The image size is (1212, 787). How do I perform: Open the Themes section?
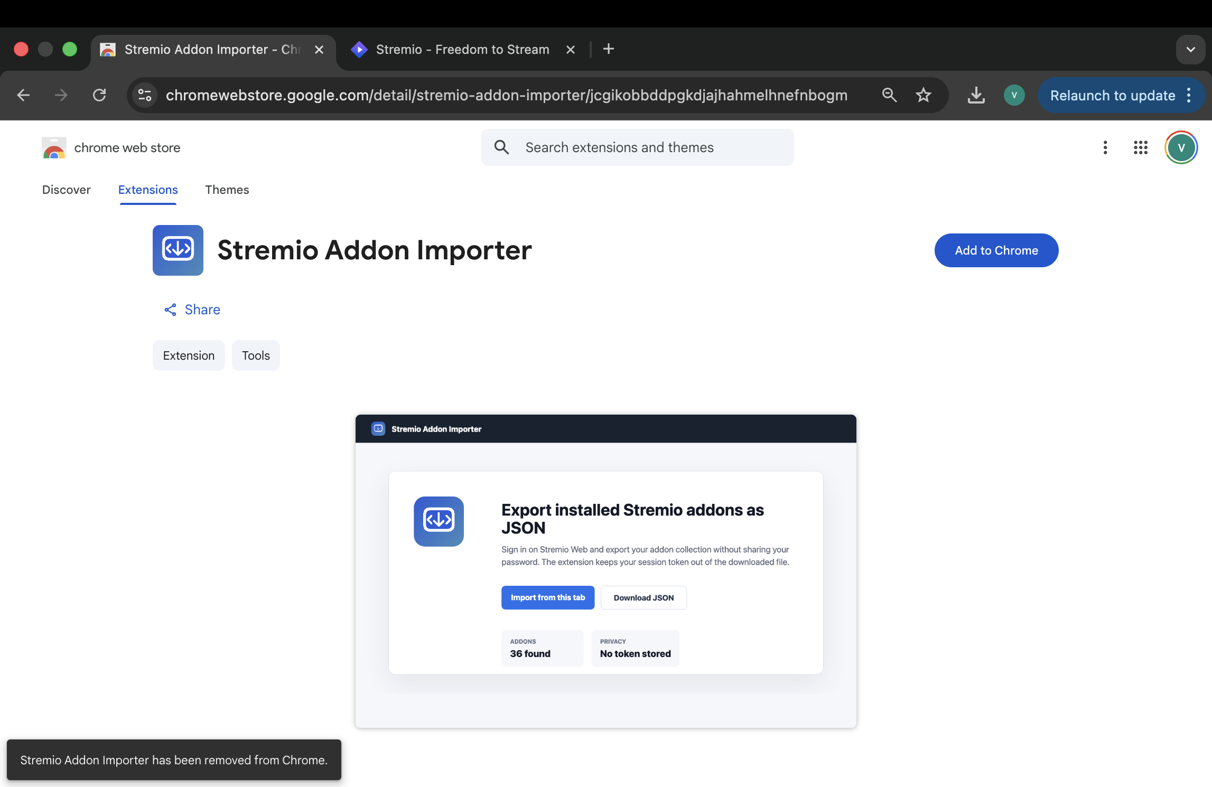(227, 190)
